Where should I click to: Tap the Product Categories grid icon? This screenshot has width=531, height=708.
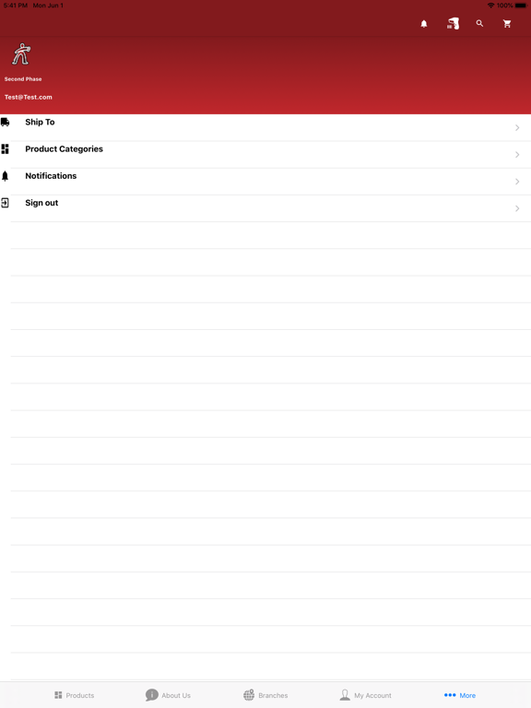(x=5, y=149)
